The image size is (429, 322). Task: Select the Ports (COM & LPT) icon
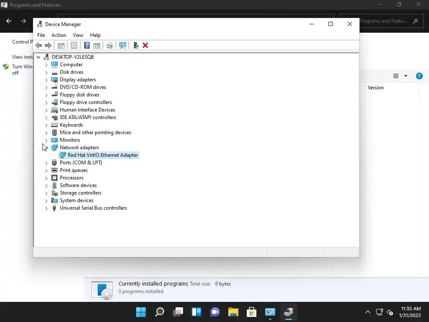(x=54, y=163)
